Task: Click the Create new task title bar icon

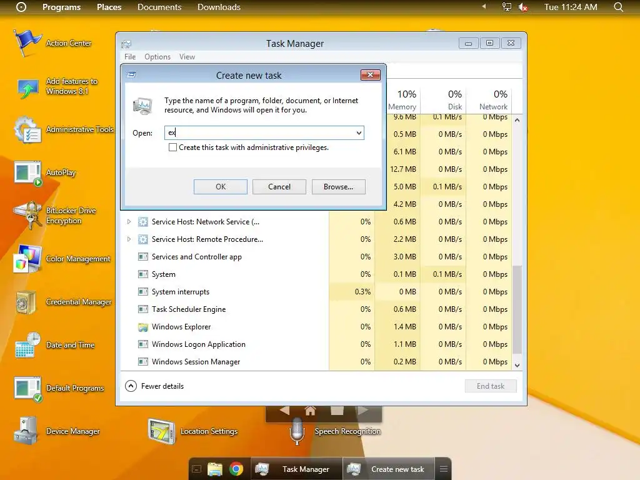Action: [131, 75]
